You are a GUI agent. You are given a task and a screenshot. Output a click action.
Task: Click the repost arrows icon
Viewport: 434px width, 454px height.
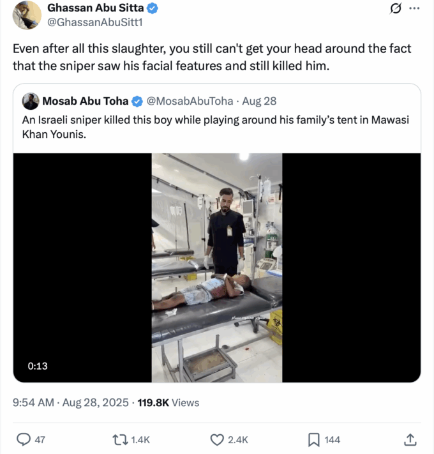point(119,439)
